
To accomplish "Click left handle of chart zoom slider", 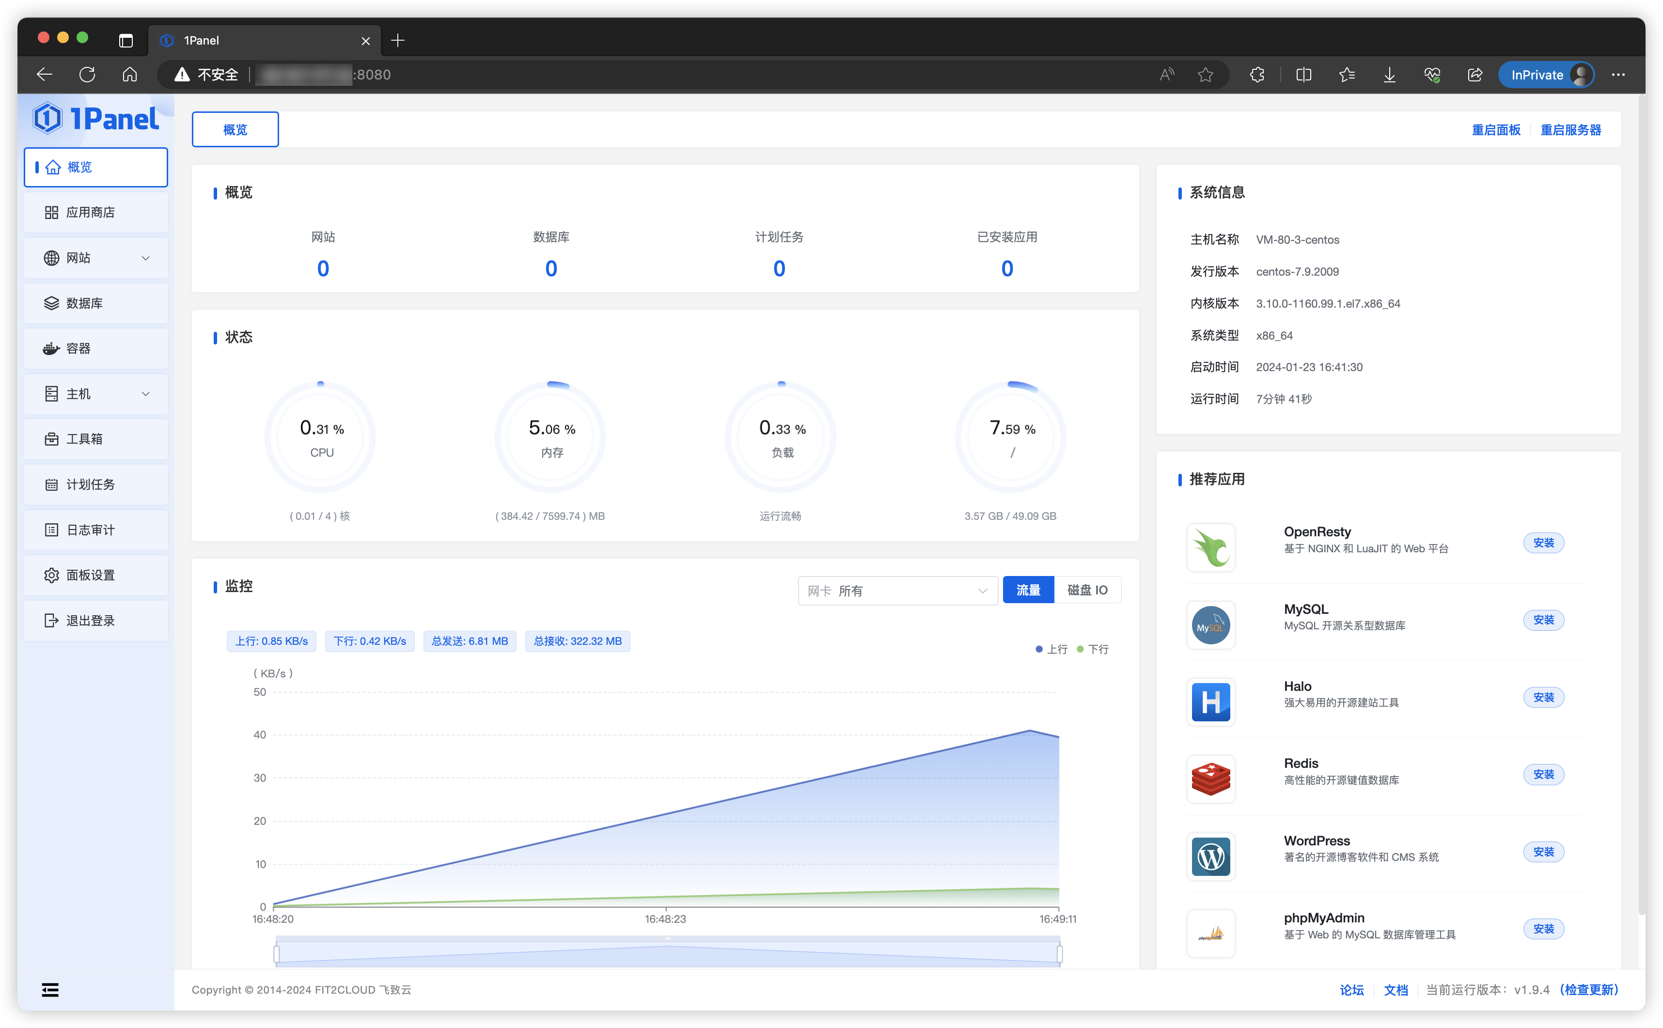I will click(276, 953).
